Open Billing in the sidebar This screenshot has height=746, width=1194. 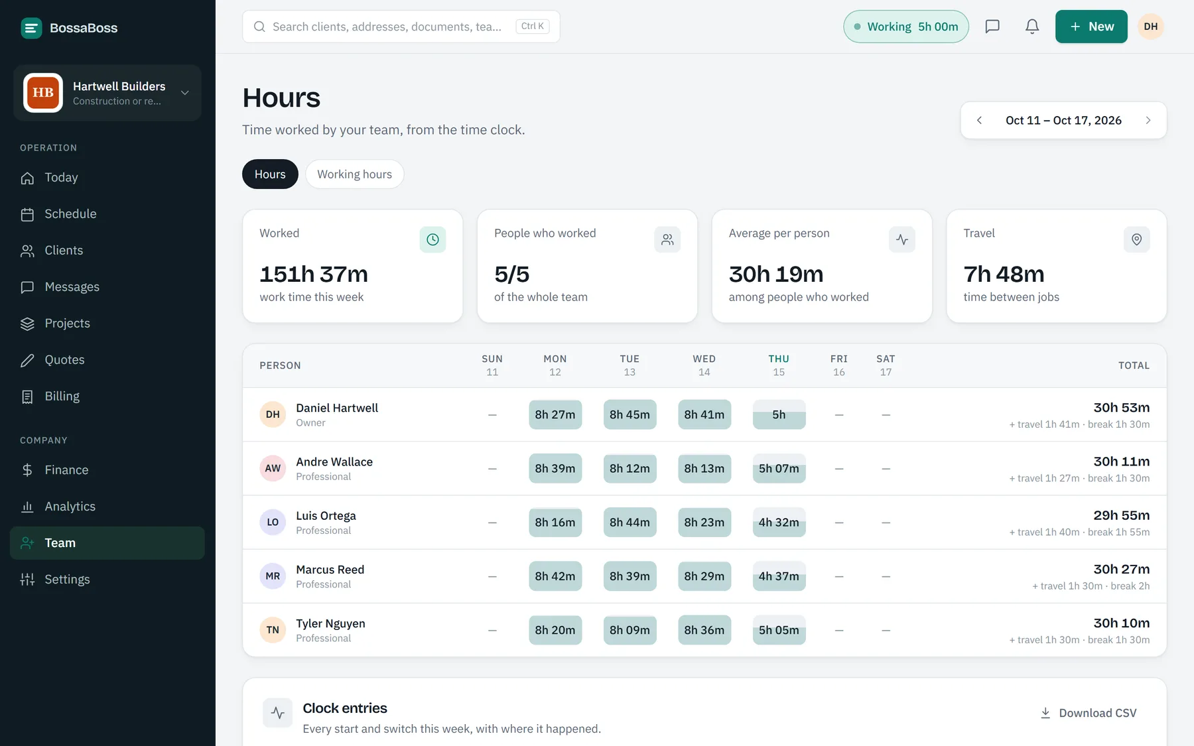point(107,397)
